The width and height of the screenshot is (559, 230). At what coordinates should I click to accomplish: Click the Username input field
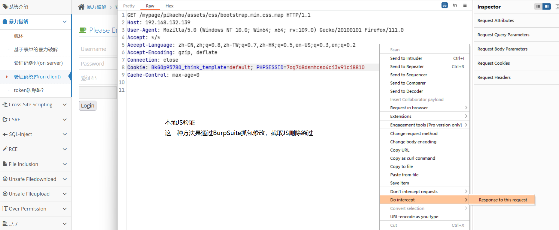98,49
